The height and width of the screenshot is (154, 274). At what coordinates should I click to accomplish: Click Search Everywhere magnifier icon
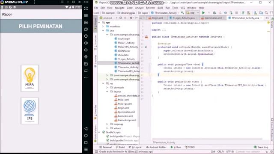pos(266,13)
